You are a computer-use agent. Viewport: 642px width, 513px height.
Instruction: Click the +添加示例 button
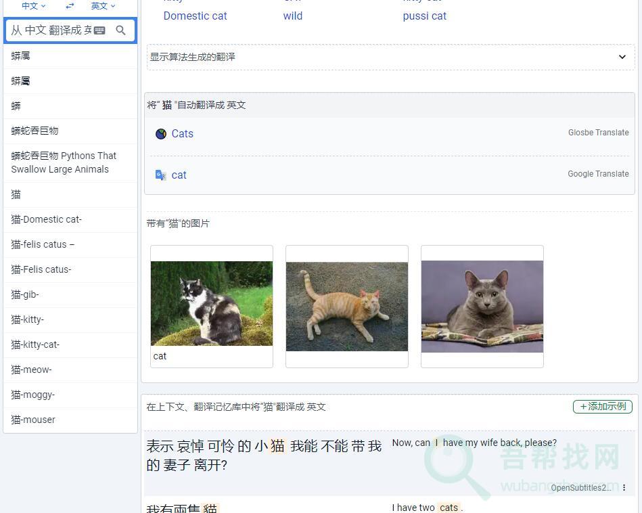pos(602,407)
